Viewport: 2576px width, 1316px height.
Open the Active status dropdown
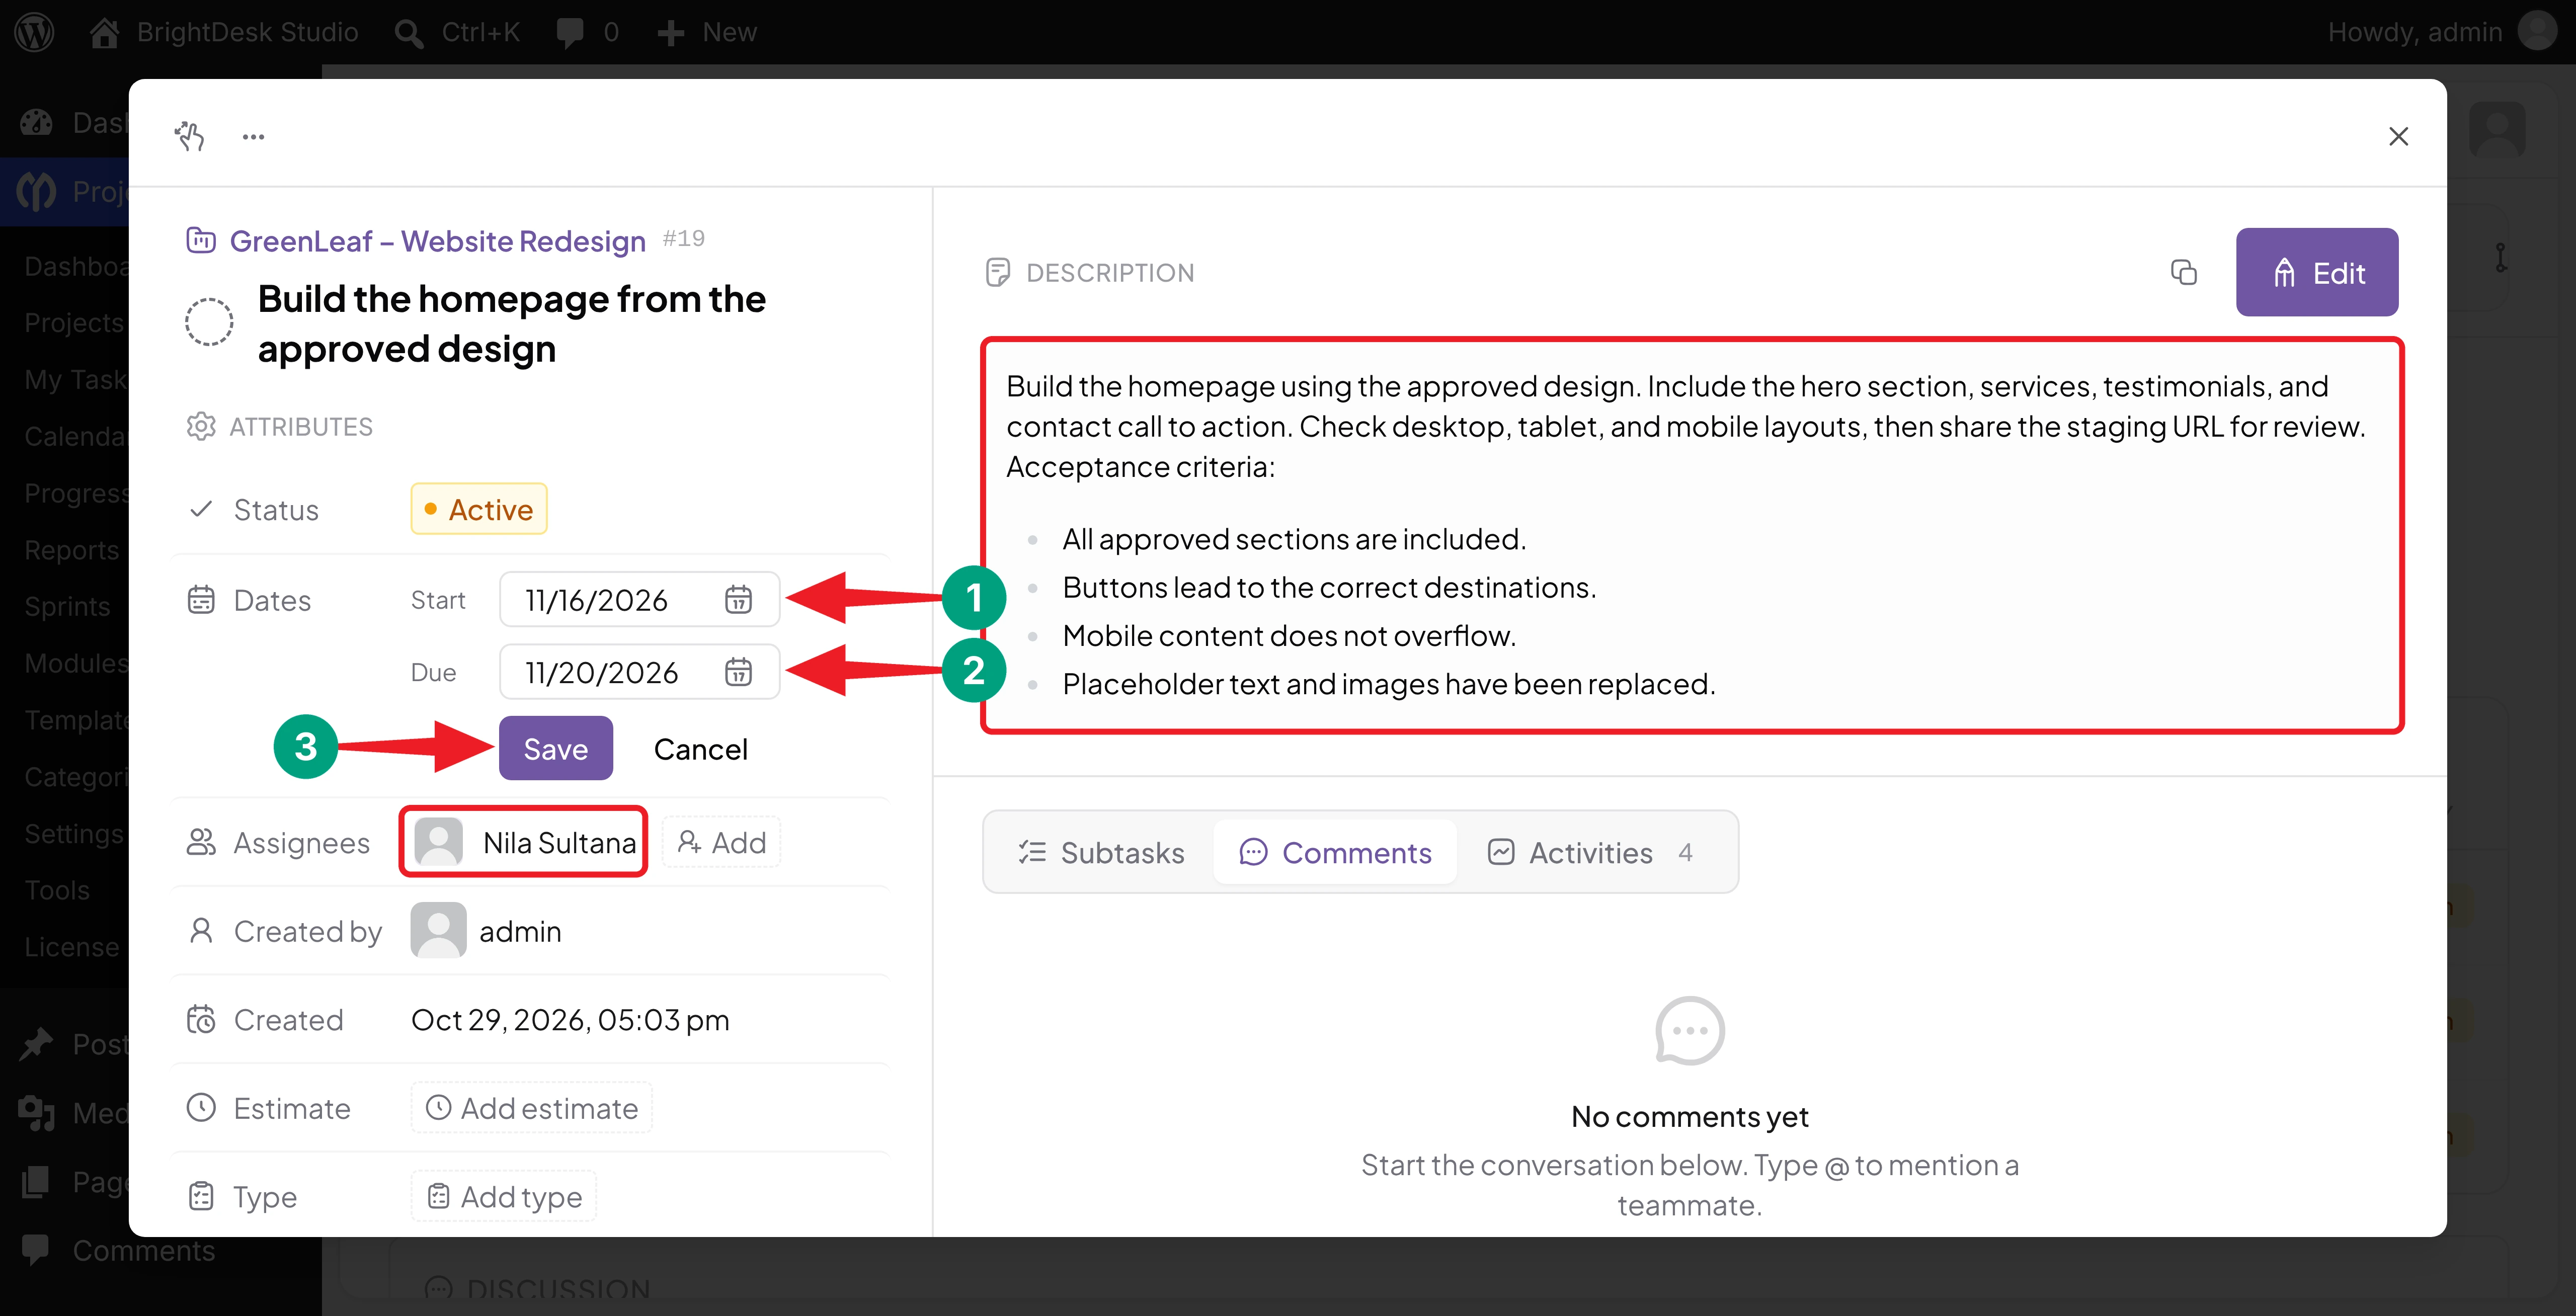[x=479, y=509]
